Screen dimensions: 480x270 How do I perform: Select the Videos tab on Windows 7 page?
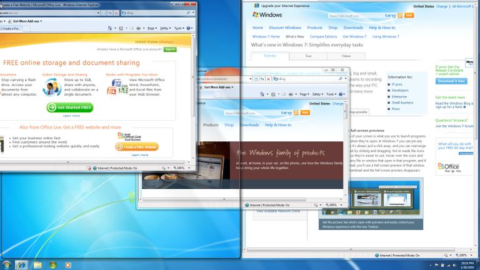346,56
